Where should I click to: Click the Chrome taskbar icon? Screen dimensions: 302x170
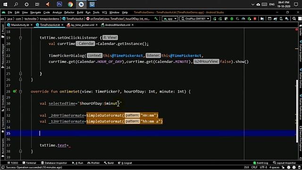pyautogui.click(x=70, y=4)
